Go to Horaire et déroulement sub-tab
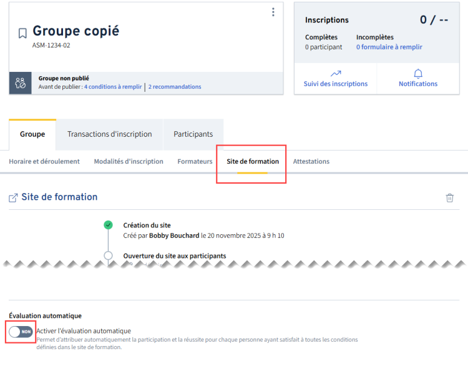Viewport: 468px width, 366px height. pyautogui.click(x=44, y=161)
